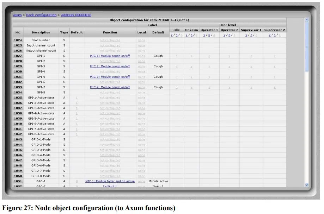
Task: Open function link MIC 2: Module cough on/off
Action: [x=110, y=66]
